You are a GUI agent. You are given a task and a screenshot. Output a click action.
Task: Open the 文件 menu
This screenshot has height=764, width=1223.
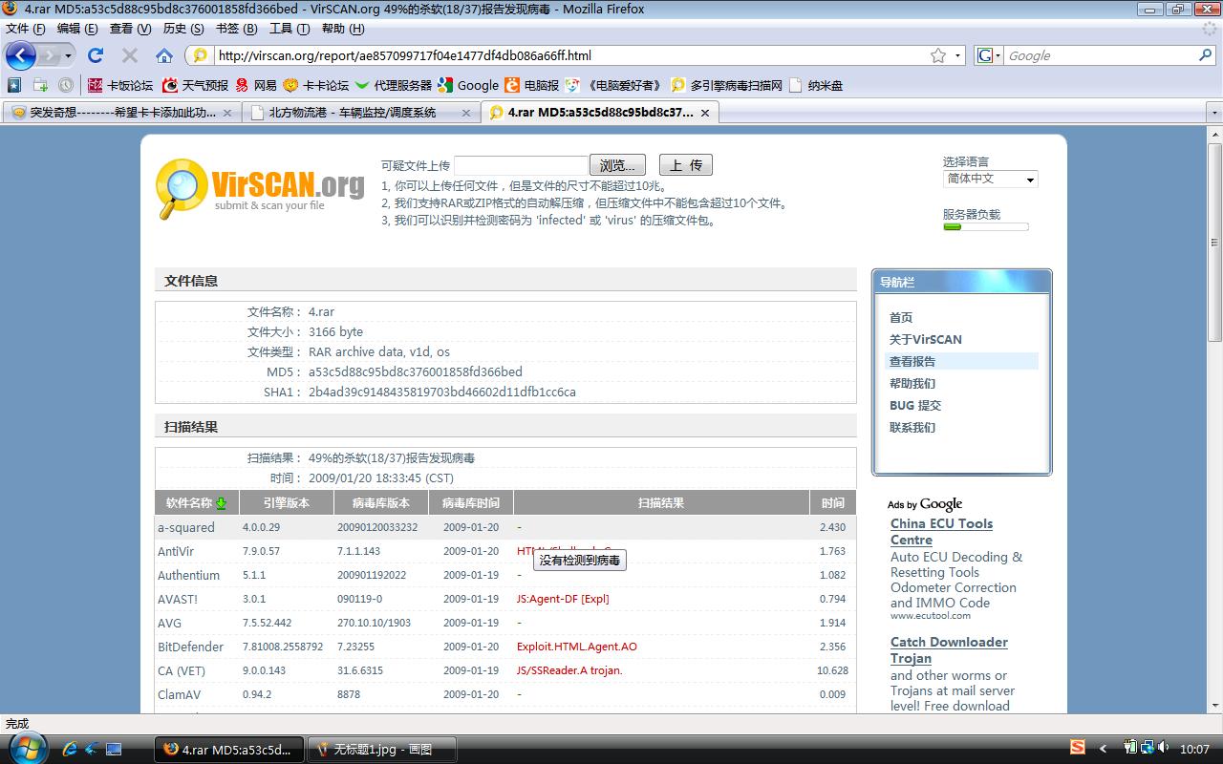26,29
